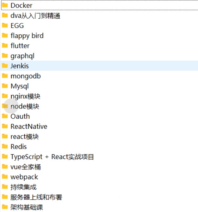Choose the ReactNative folder
This screenshot has width=198, height=212.
[29, 127]
